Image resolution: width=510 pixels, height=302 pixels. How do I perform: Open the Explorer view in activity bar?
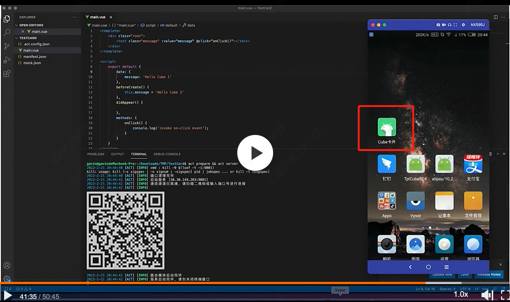pyautogui.click(x=7, y=19)
